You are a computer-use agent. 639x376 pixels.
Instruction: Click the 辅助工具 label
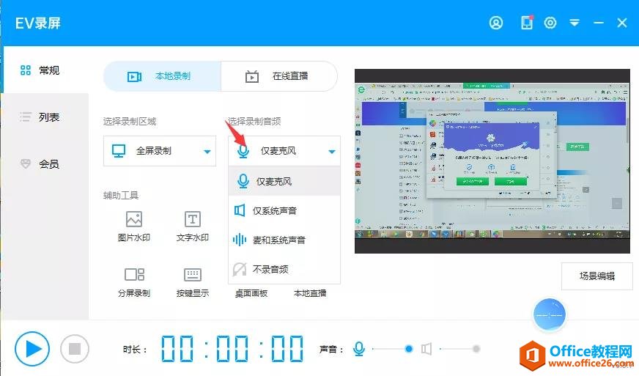tap(121, 196)
